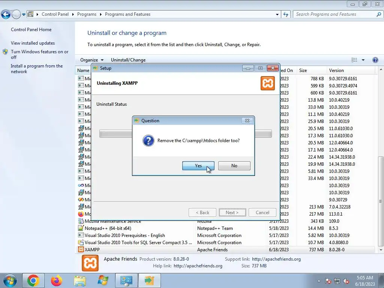Sort by the Version column header
The image size is (384, 288).
pos(351,70)
